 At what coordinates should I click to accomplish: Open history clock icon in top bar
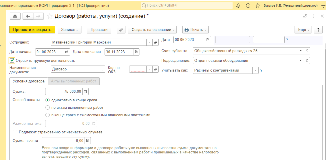(248, 5)
